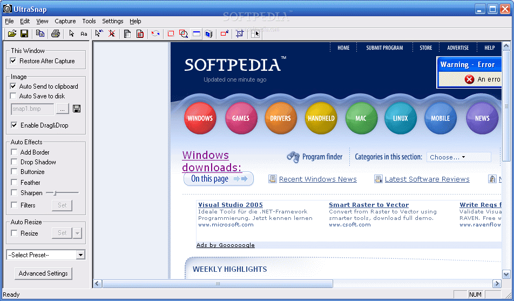The height and width of the screenshot is (301, 514).
Task: Click the red rectangle with arrow icon
Action: coord(225,34)
